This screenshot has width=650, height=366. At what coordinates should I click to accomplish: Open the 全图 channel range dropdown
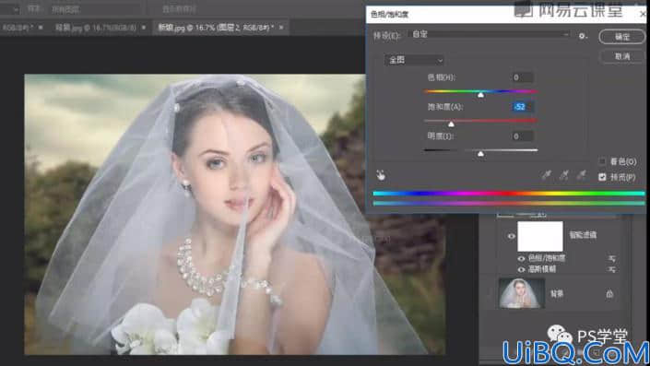tap(414, 60)
